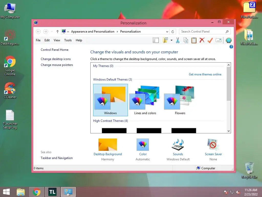Click the Personalization window title icon

click(36, 23)
